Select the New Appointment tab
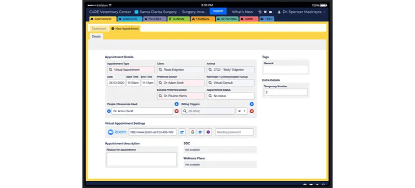Image resolution: width=415 pixels, height=188 pixels. 125,29
